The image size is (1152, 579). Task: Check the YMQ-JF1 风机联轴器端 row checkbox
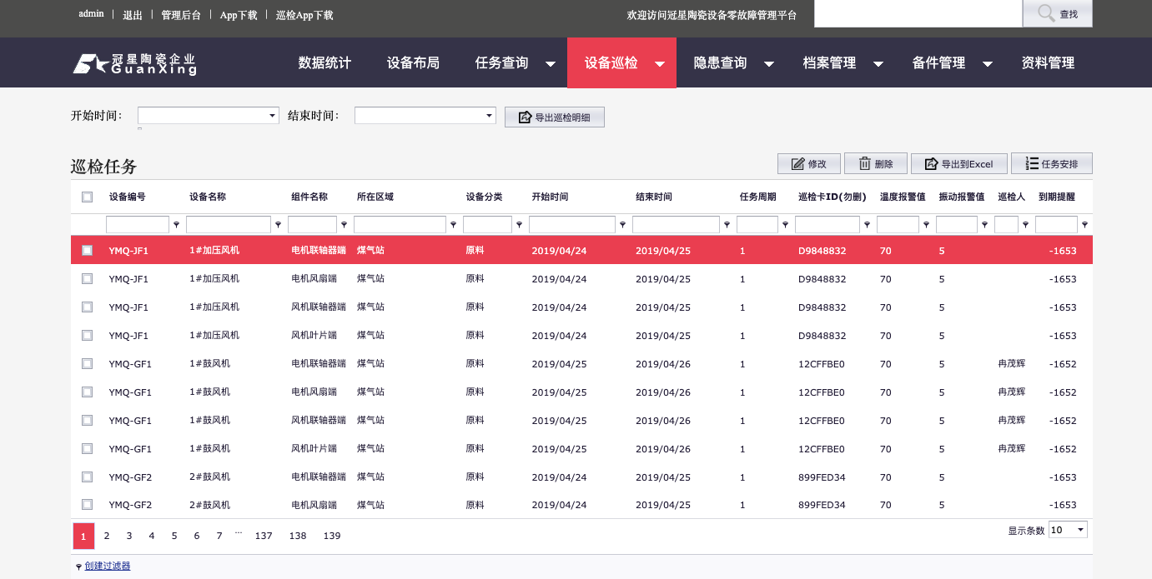tap(87, 307)
